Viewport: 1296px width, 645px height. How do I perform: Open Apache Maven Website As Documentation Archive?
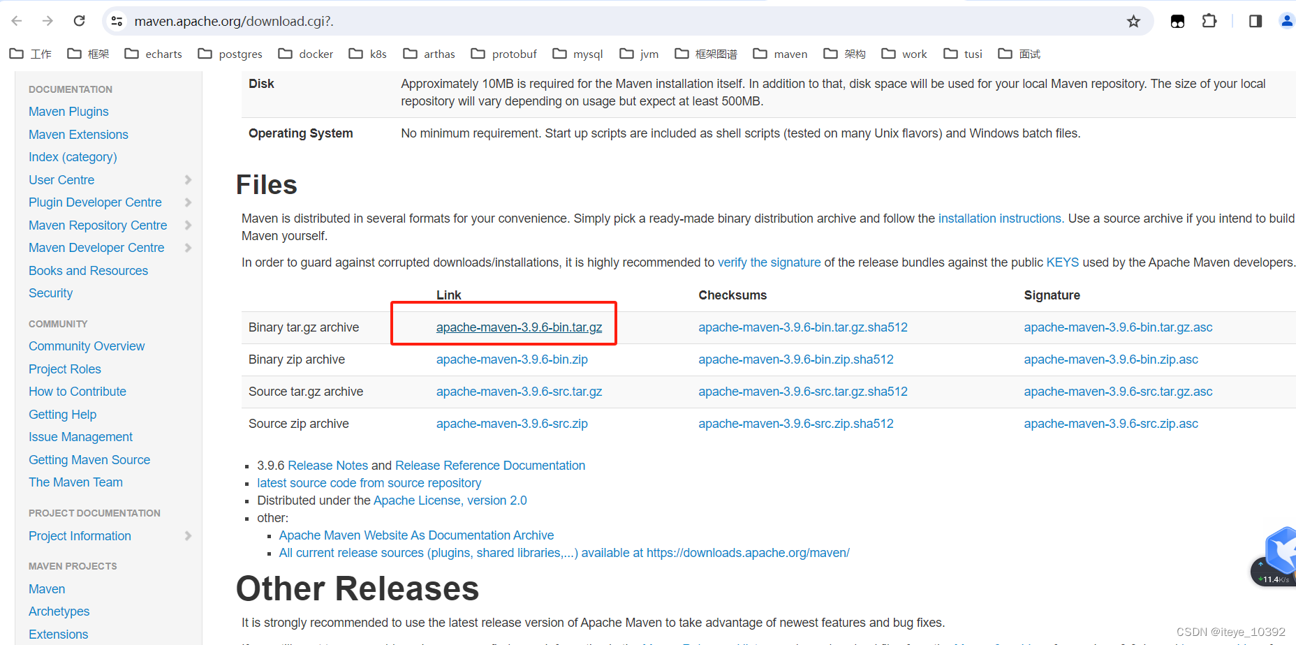pos(416,535)
